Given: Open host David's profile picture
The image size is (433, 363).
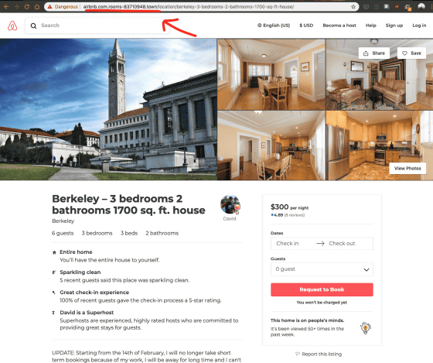Looking at the screenshot, I should (x=230, y=204).
